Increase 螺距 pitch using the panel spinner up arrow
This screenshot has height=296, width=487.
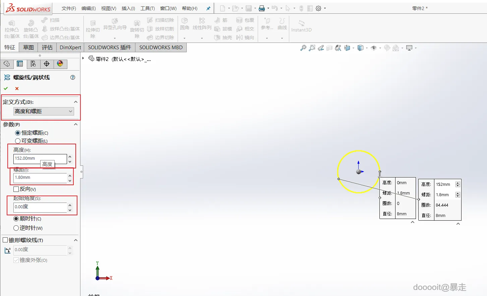point(70,175)
